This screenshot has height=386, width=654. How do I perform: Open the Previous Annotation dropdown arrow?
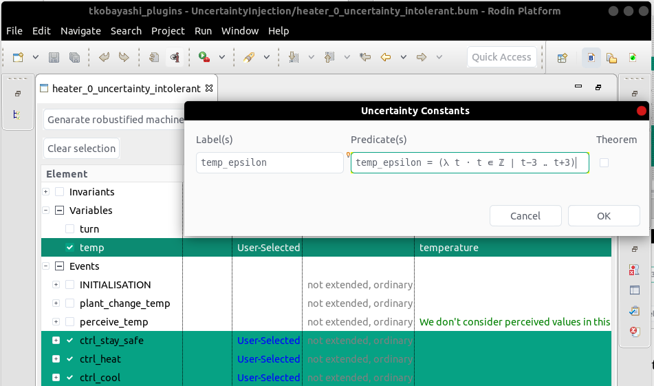pos(347,57)
